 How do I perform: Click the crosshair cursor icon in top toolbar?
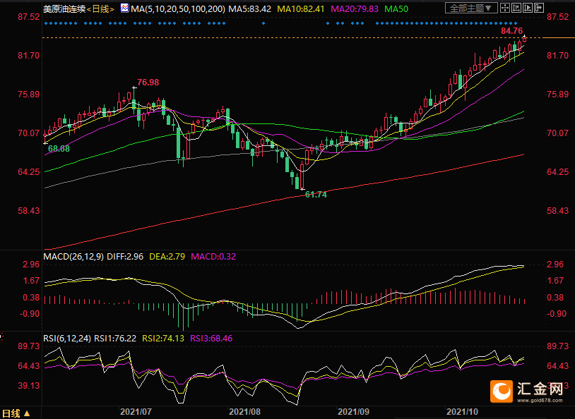coord(505,8)
